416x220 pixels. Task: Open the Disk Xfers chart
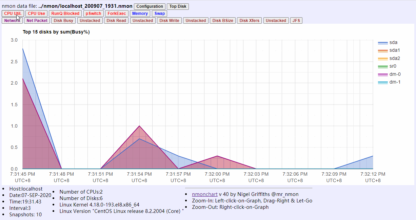(x=249, y=20)
